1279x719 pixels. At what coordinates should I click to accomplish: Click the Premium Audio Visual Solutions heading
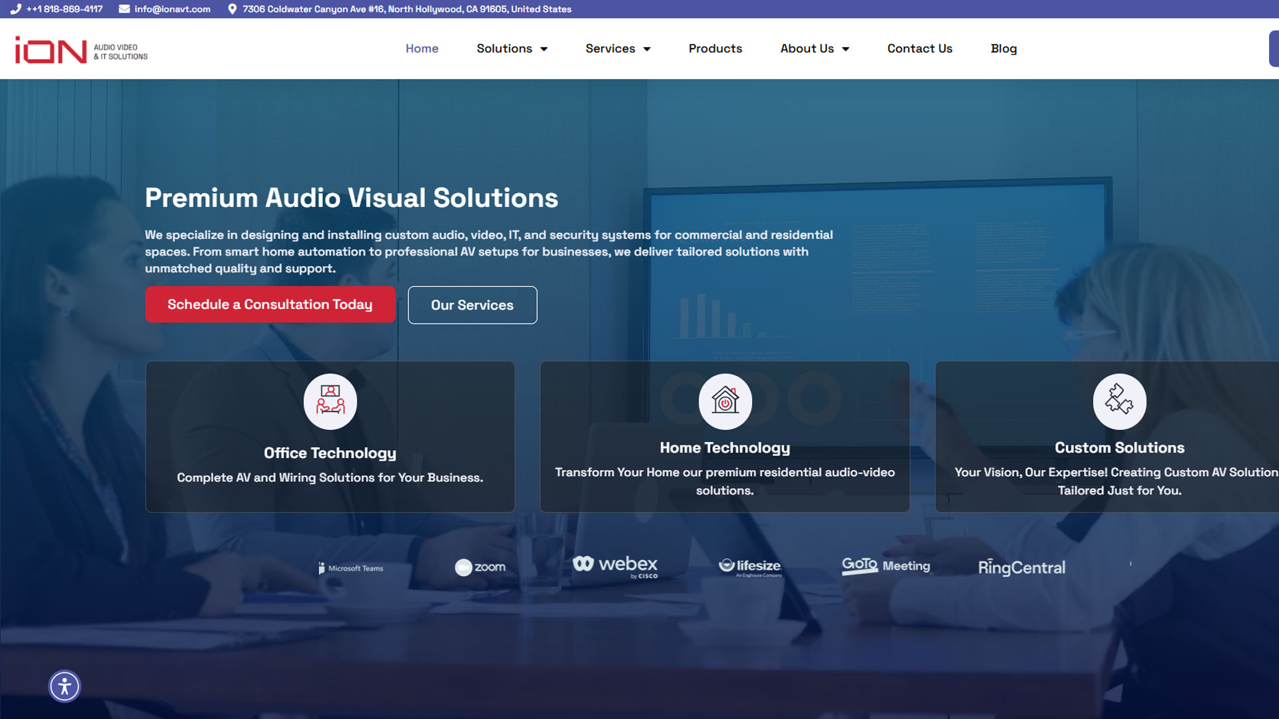coord(352,198)
